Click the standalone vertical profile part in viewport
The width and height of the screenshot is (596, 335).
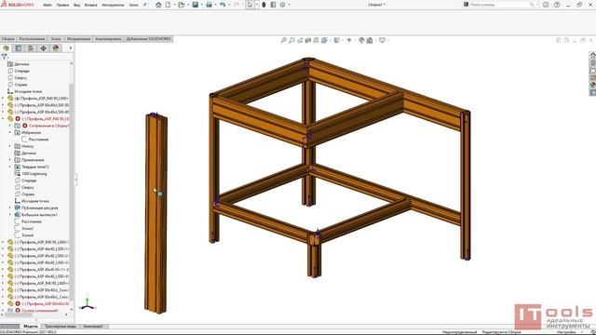coord(156,213)
